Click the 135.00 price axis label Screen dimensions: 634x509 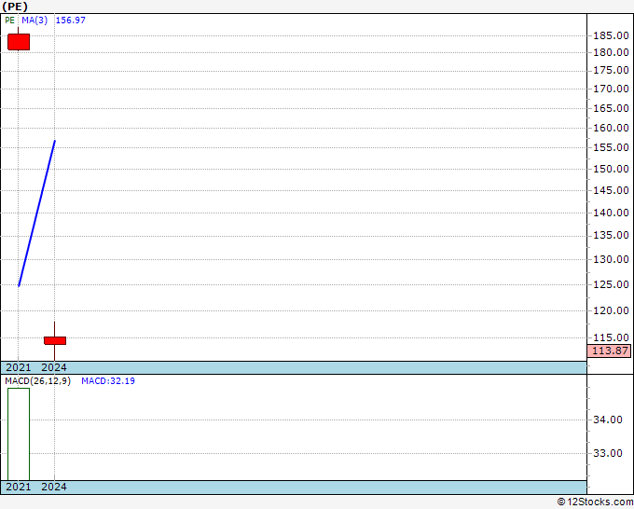[611, 235]
